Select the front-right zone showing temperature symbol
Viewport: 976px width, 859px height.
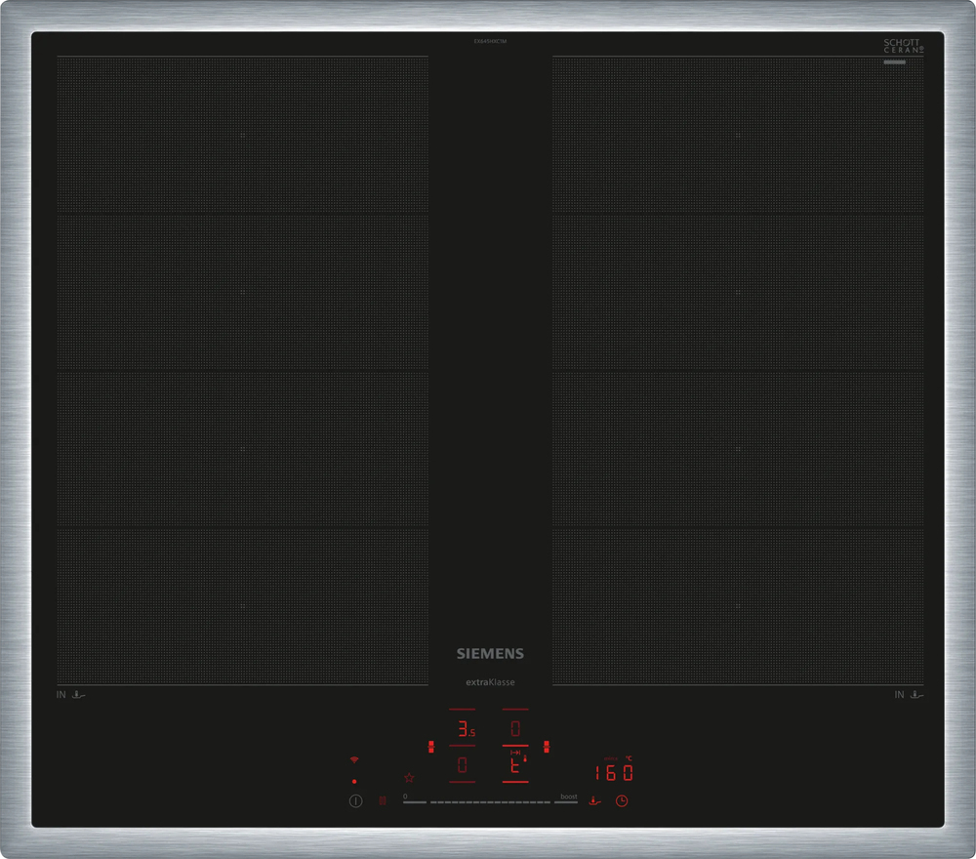515,766
